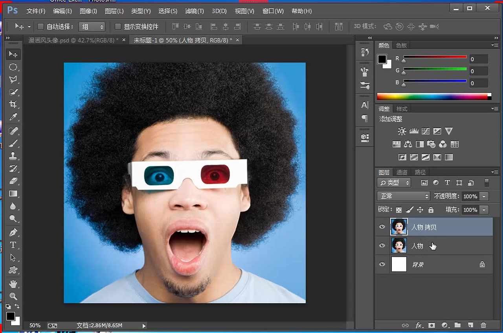Hide the 背景 layer
The image size is (503, 333).
(382, 264)
